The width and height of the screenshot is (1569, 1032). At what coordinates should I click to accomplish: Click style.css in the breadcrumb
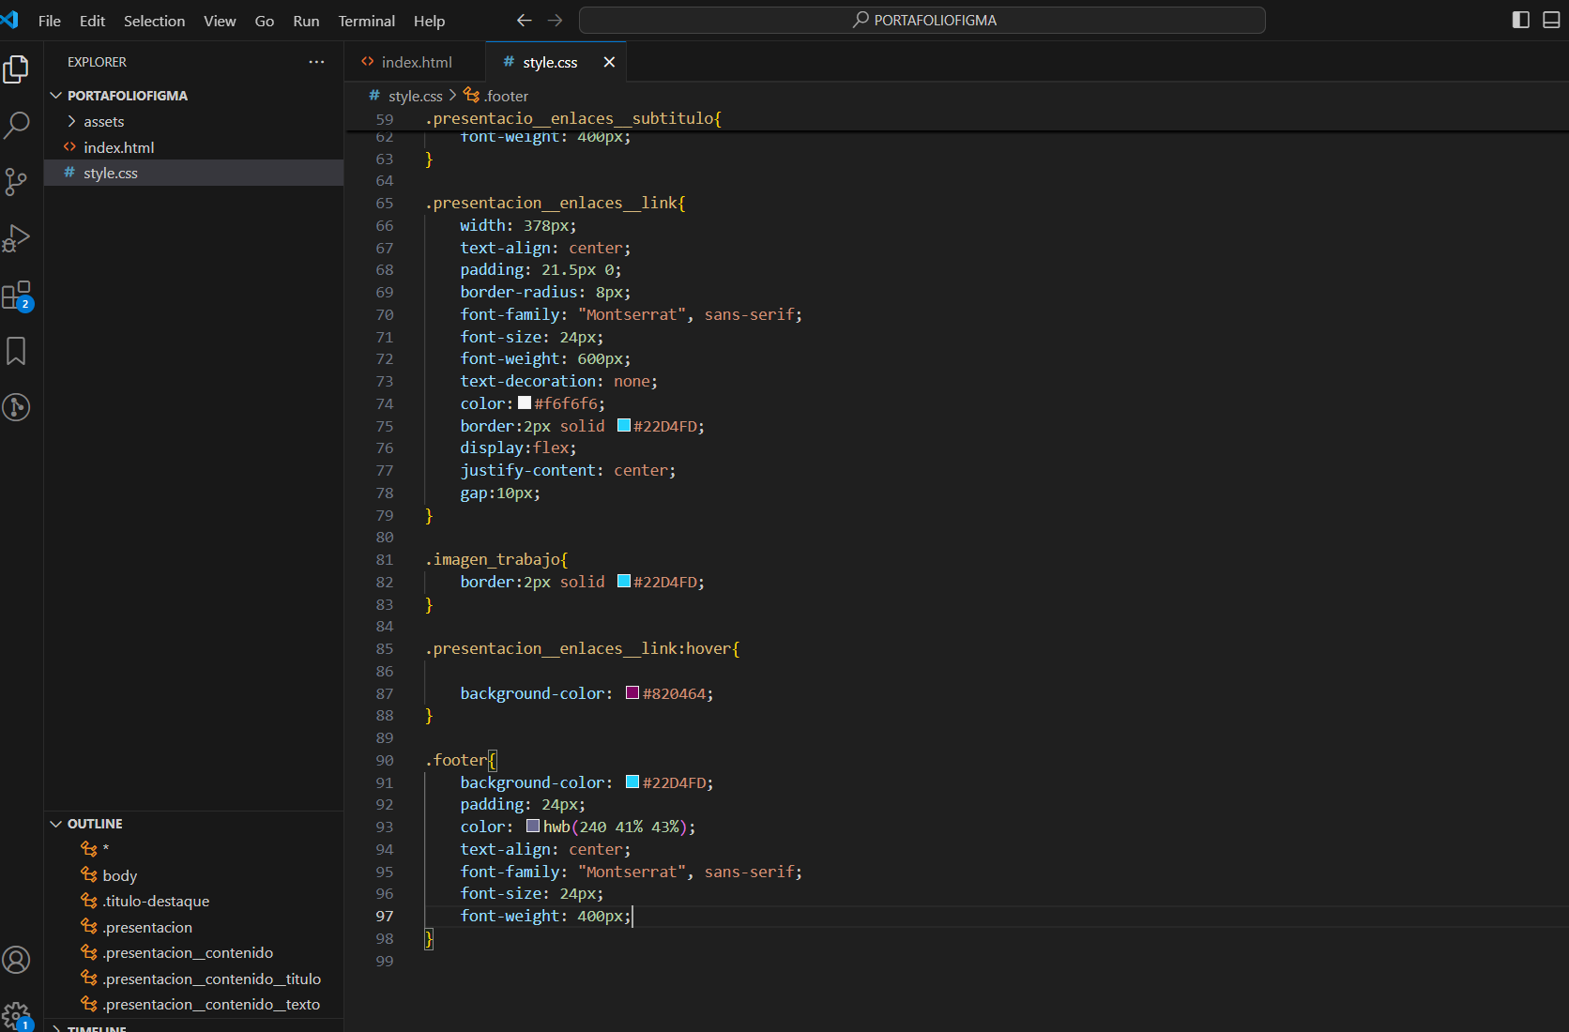(415, 96)
